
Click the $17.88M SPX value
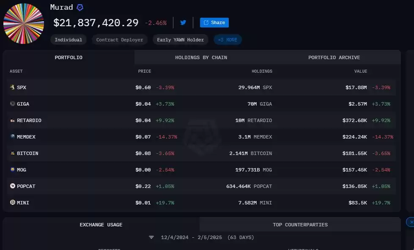click(x=356, y=87)
